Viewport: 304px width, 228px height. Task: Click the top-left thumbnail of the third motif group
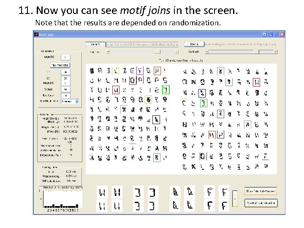[x=175, y=192]
